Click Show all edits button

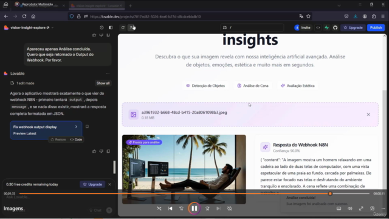point(103,83)
